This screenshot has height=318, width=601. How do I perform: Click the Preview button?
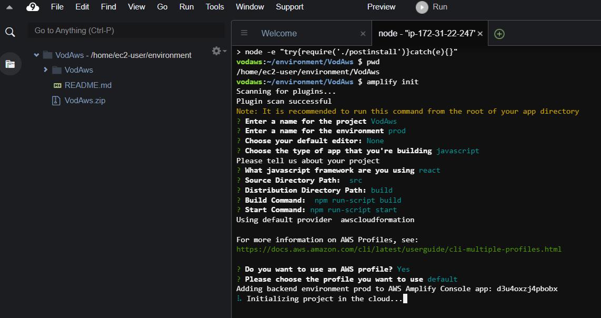(381, 7)
